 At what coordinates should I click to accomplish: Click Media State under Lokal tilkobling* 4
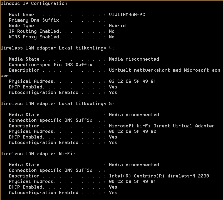pos(24,59)
